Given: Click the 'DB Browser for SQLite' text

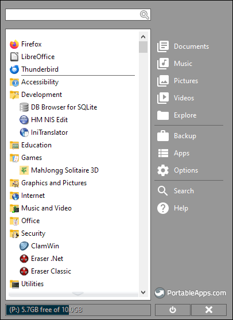Looking at the screenshot, I should point(64,107).
